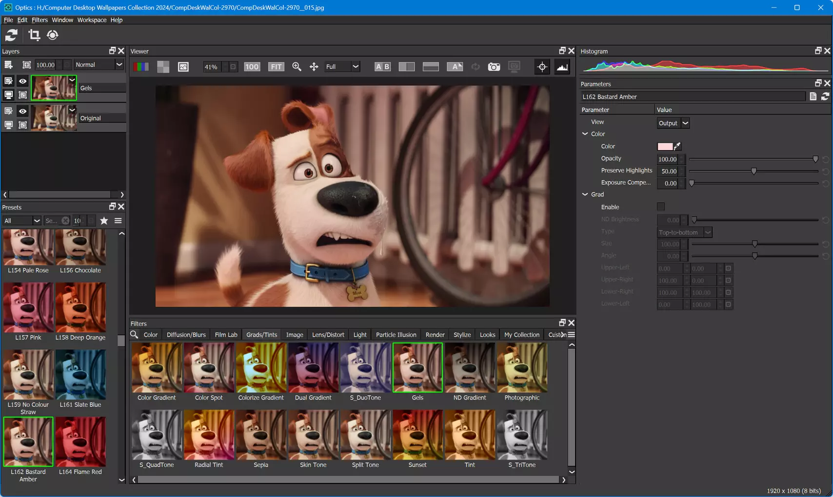Select the Zoom magnifier tool in Viewer
This screenshot has height=497, width=833.
coord(297,67)
